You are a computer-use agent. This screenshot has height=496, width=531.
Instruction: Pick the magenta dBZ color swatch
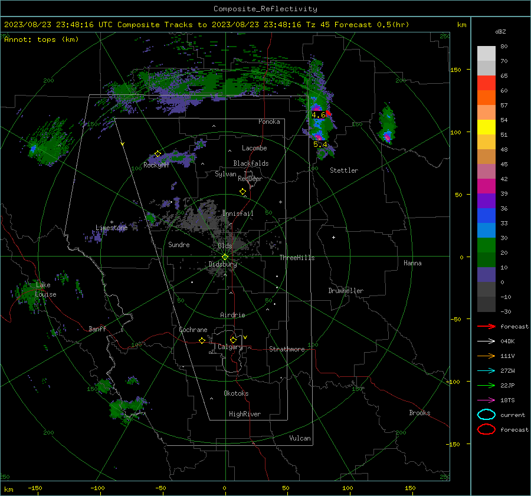pyautogui.click(x=486, y=186)
